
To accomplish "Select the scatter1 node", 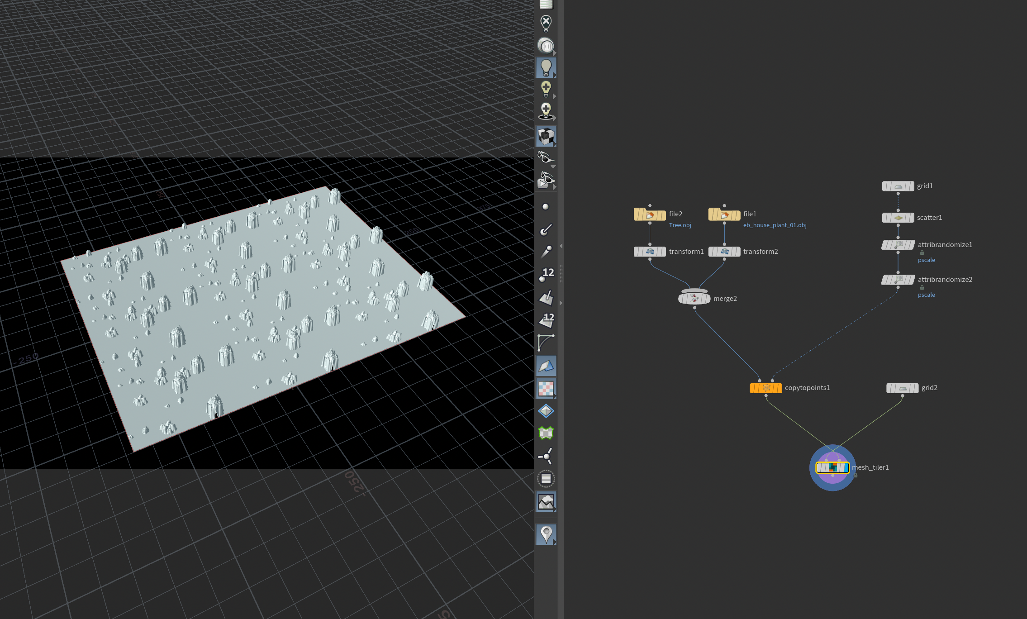I will tap(898, 218).
